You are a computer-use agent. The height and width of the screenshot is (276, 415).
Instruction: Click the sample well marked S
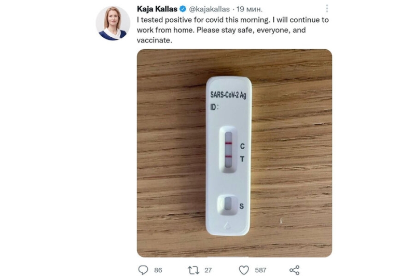tap(227, 206)
